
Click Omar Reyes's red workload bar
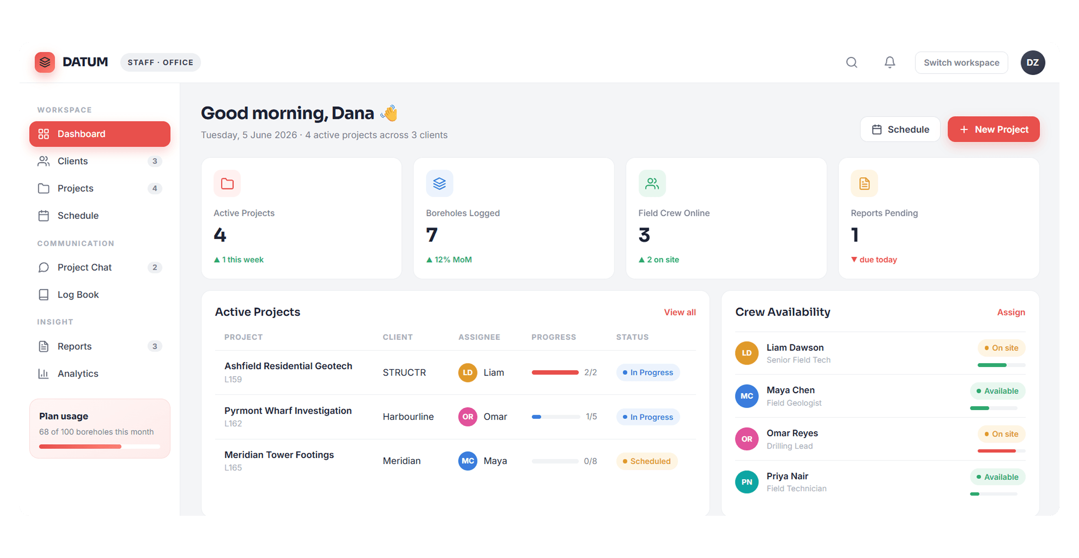coord(1001,451)
